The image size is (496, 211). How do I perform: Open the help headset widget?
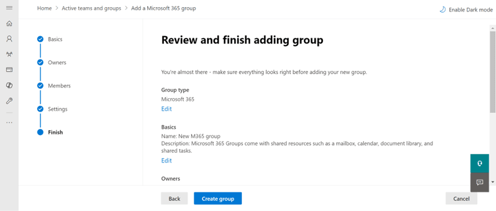480,163
